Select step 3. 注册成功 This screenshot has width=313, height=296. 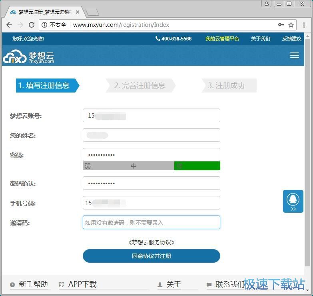point(229,85)
